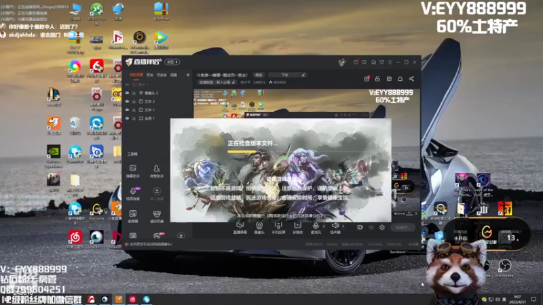Viewport: 543px width, 305px height.
Task: Open the red WPS icon in taskbar
Action: [91, 299]
